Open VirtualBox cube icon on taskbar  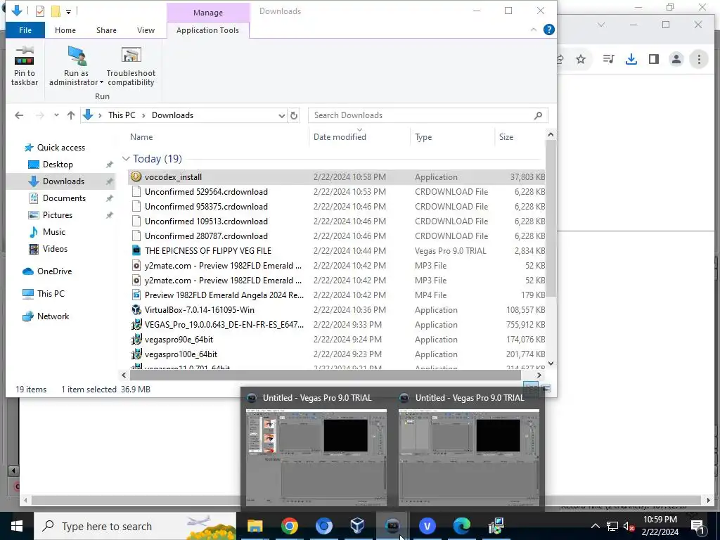[358, 526]
